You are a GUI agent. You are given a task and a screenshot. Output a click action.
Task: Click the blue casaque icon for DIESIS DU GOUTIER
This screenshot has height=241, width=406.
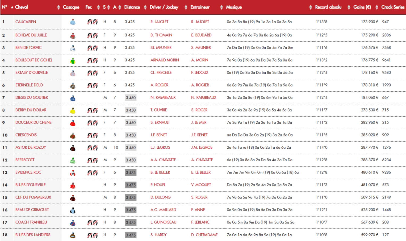[x=73, y=98]
